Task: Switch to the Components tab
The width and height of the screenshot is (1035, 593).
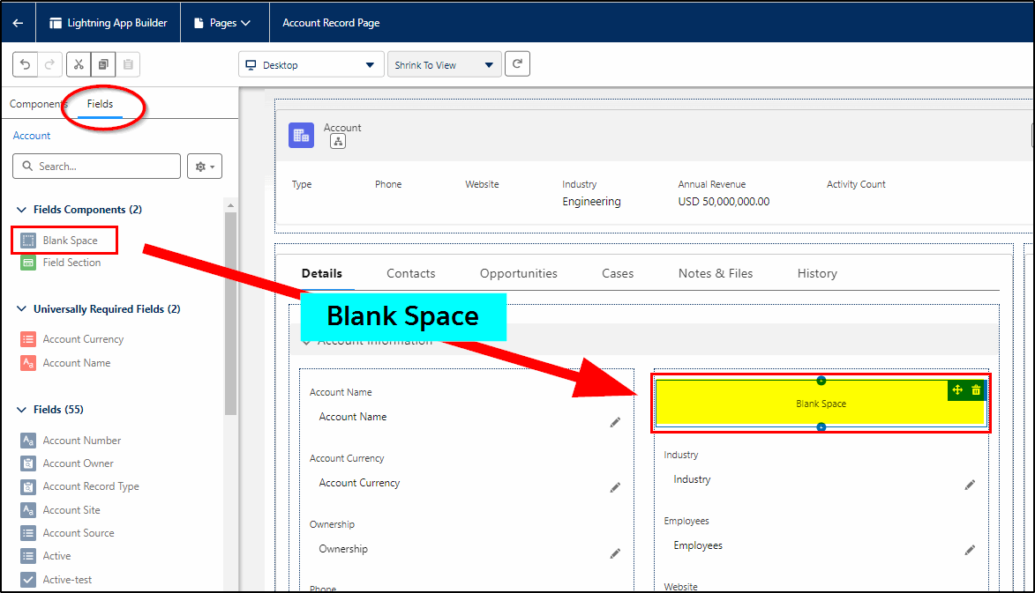Action: 38,104
